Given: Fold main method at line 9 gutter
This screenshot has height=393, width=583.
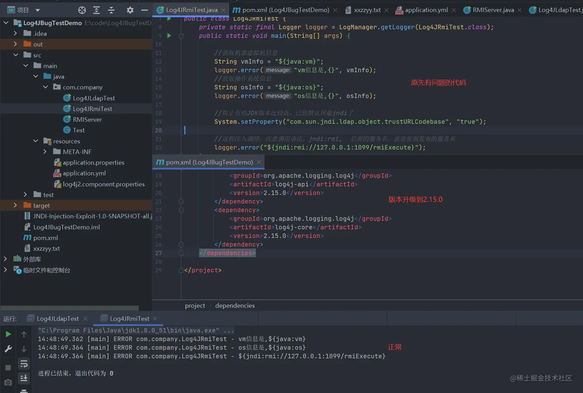Looking at the screenshot, I should pos(181,36).
